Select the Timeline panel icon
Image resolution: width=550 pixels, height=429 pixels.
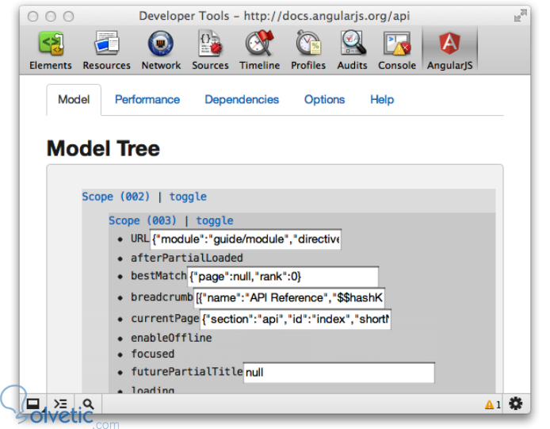point(260,44)
